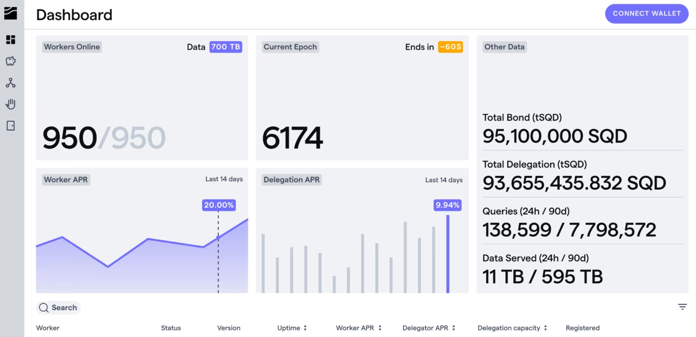This screenshot has width=696, height=337.
Task: Click the Subsquid logo in the sidebar
Action: click(11, 13)
